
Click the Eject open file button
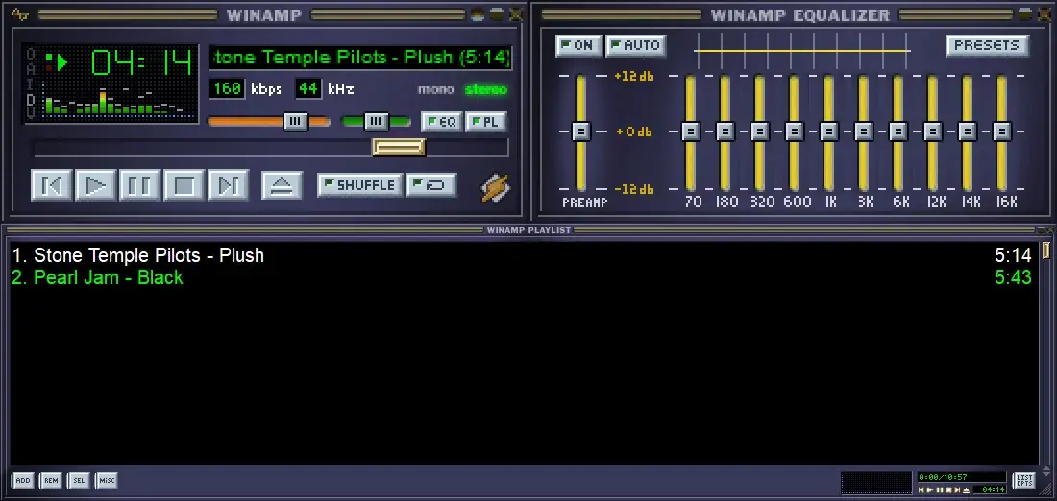(x=282, y=184)
